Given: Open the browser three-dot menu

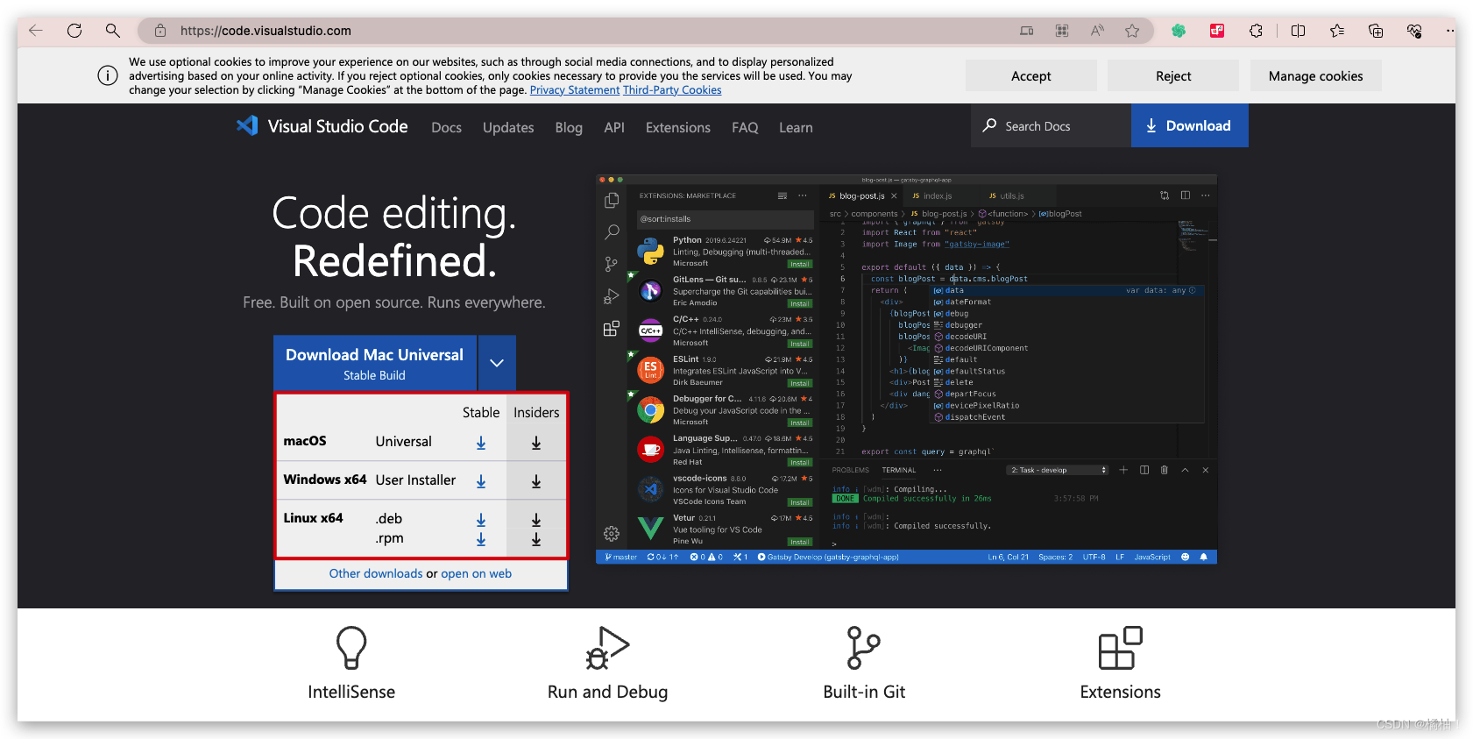Looking at the screenshot, I should (1450, 31).
